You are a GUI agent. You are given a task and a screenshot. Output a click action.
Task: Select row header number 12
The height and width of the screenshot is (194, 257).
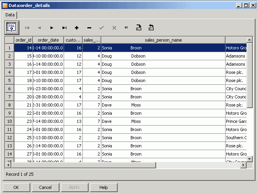tap(9, 138)
